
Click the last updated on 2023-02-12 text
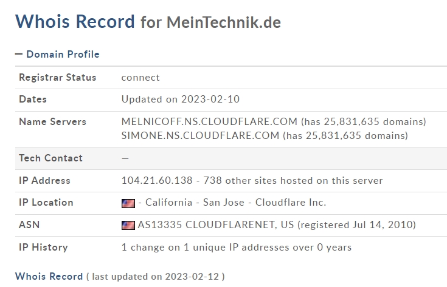pyautogui.click(x=155, y=277)
